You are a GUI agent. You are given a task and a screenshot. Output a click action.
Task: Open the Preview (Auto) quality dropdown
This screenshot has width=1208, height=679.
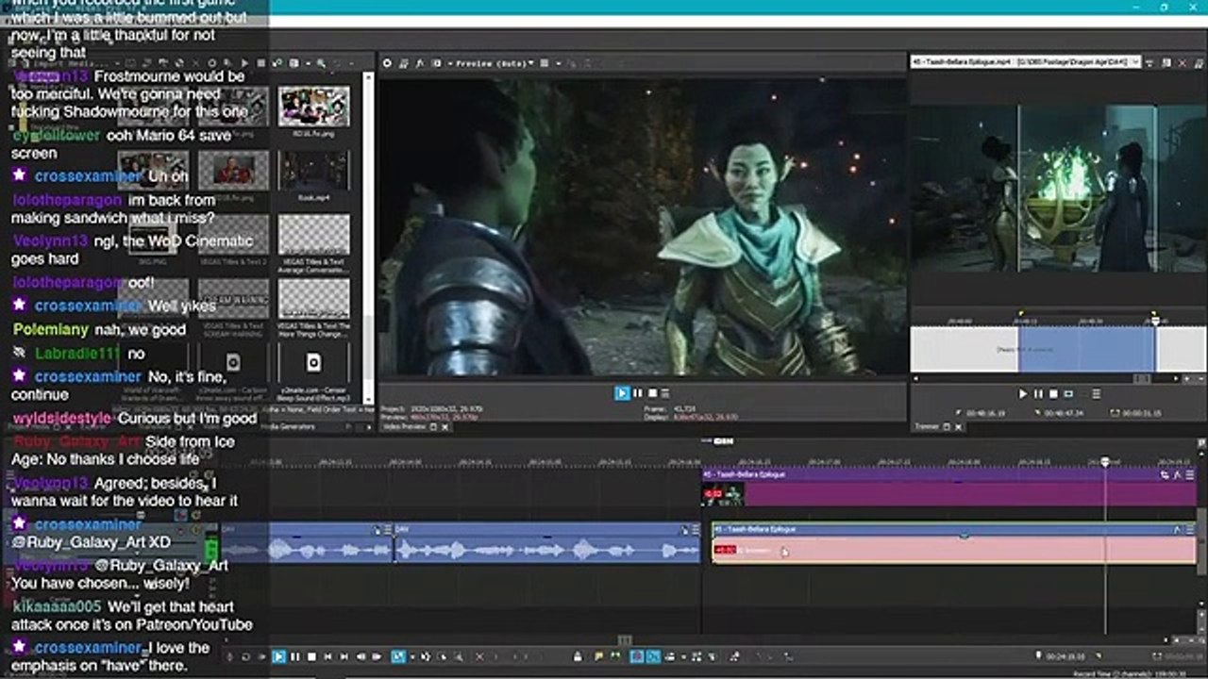[495, 63]
